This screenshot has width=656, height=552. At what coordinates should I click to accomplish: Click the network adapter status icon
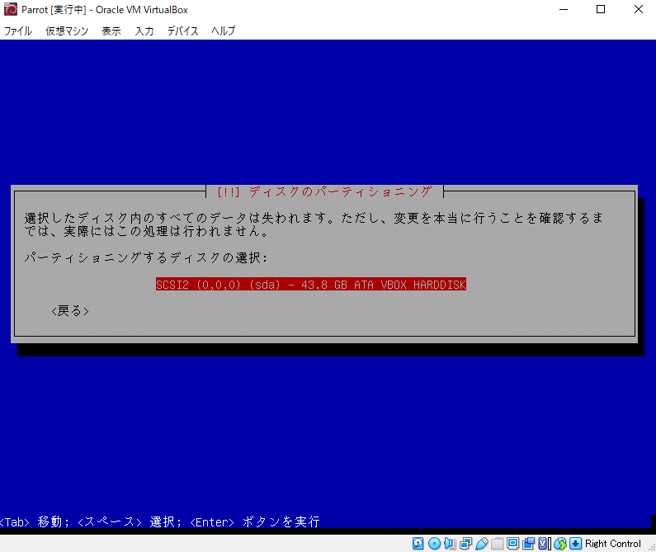point(465,543)
